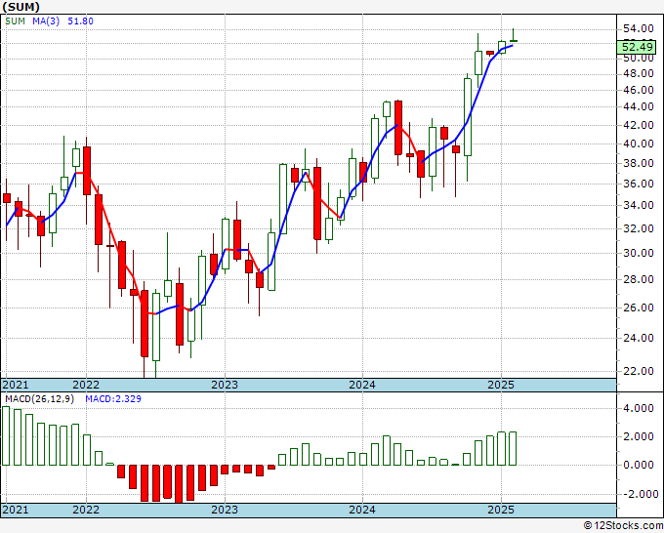Click the MACD(26,12,9) indicator label
The width and height of the screenshot is (664, 533).
coord(39,399)
